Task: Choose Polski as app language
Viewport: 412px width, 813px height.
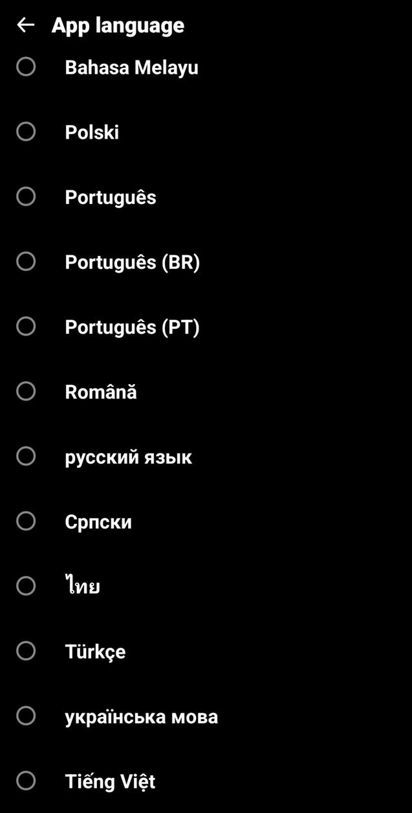Action: pos(92,132)
